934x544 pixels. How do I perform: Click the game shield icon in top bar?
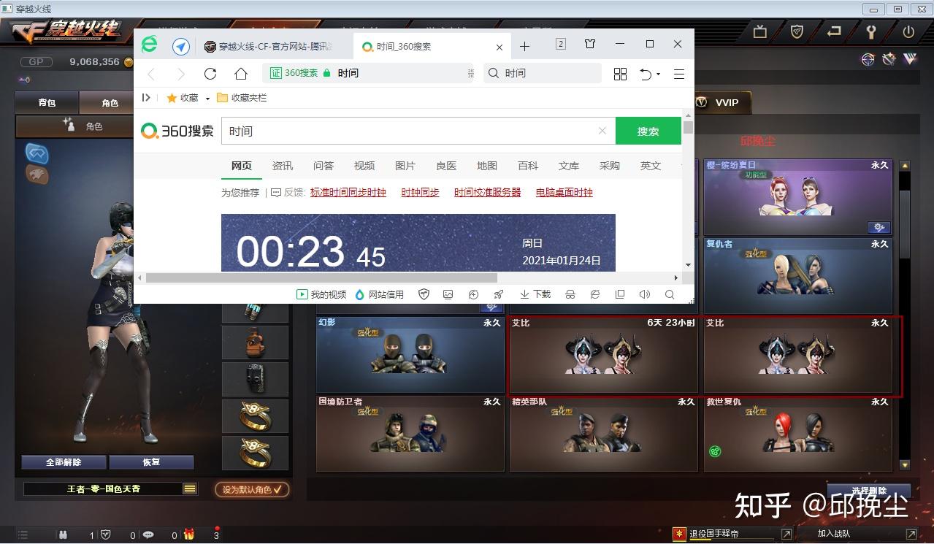797,31
